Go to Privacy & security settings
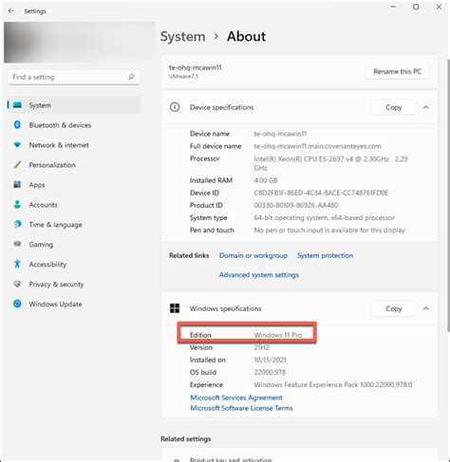The height and width of the screenshot is (462, 450). point(56,285)
